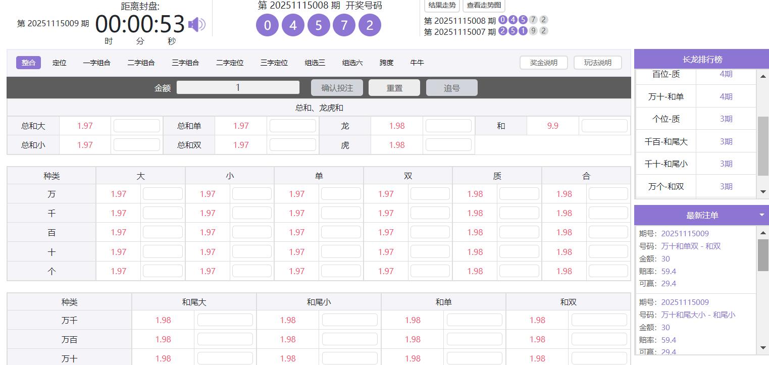Click the scroll-up arrow on 最新注单 panel
Screen dimensions: 769x365
tap(763, 233)
